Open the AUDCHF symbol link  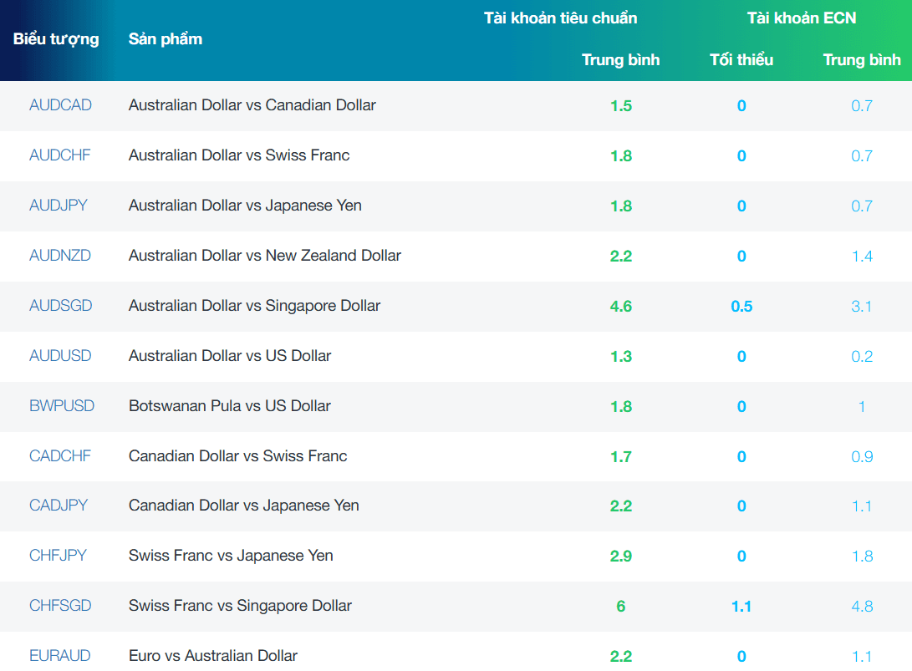click(x=60, y=155)
